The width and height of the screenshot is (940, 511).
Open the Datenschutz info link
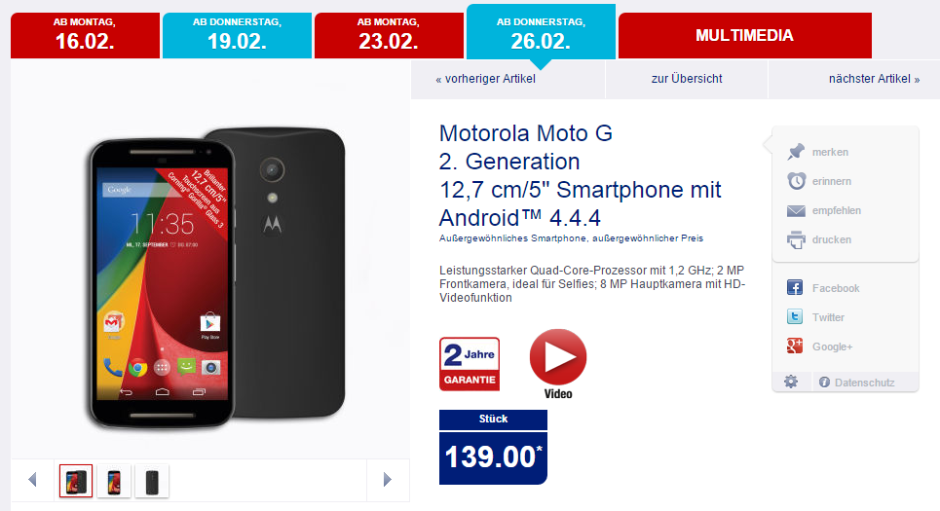click(x=857, y=383)
